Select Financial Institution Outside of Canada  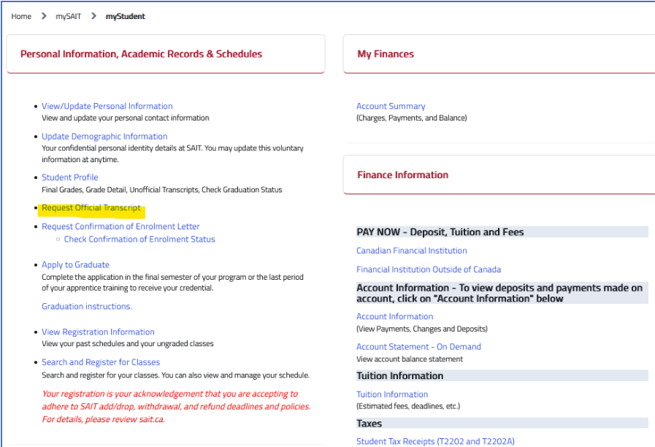pyautogui.click(x=427, y=269)
